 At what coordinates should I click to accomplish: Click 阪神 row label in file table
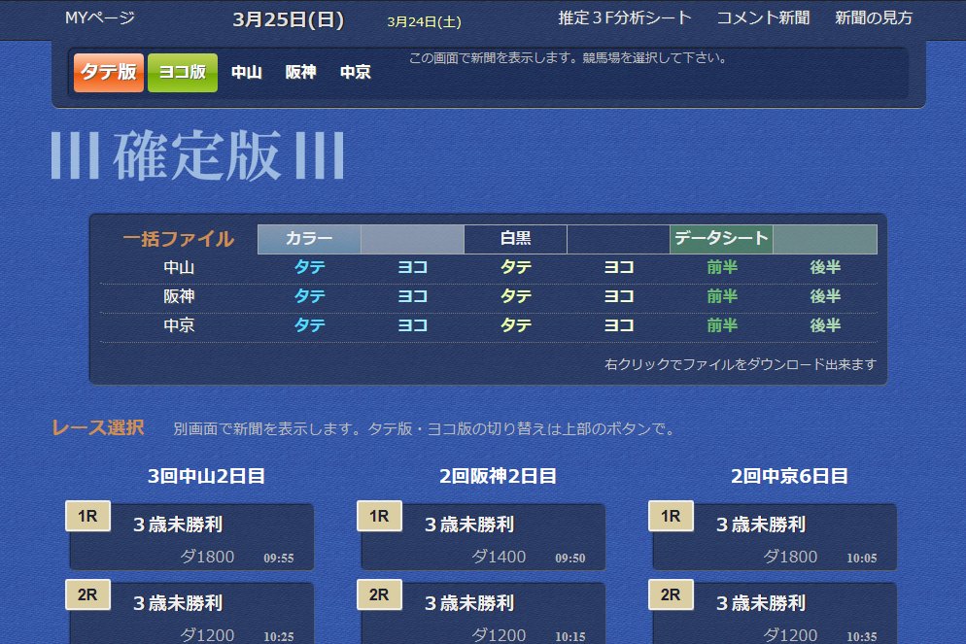pos(179,296)
